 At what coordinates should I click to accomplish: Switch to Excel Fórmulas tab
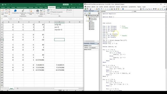click(x=31, y=7)
